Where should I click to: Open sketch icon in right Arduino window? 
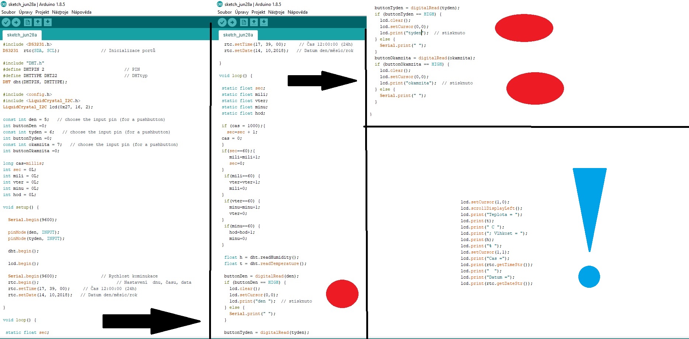coord(254,22)
